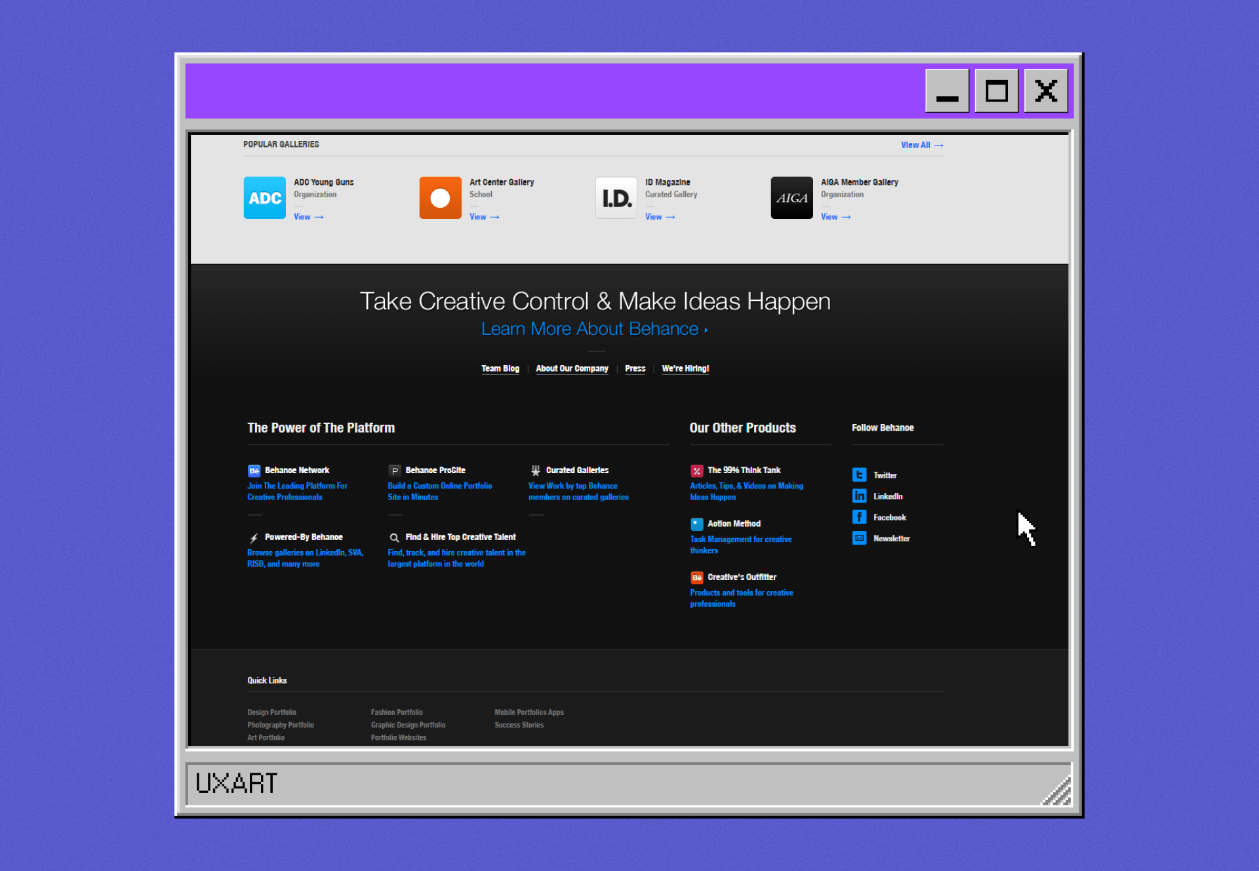The image size is (1259, 871).
Task: Click the Newsletter envelope icon
Action: [x=859, y=538]
